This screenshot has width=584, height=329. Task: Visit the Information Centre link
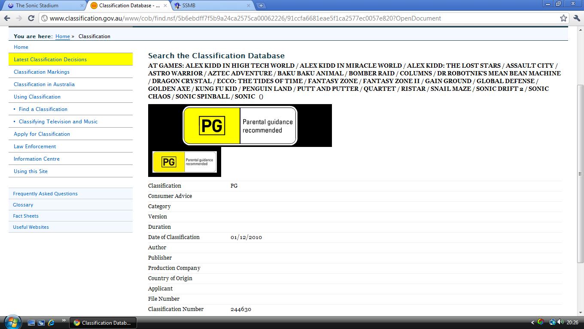[x=36, y=159]
